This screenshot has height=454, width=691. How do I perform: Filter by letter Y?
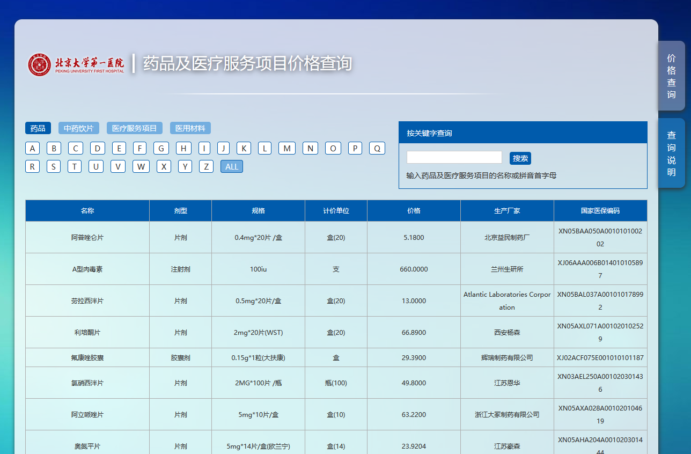click(185, 166)
